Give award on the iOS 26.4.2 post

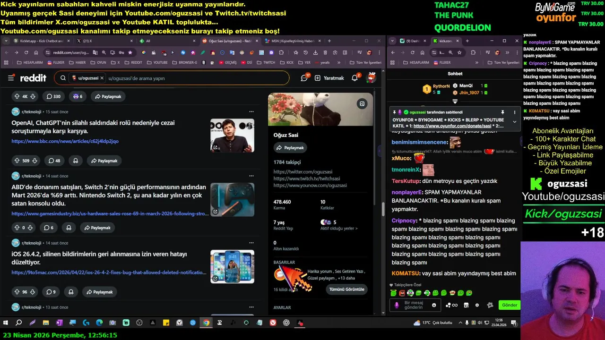pyautogui.click(x=71, y=292)
